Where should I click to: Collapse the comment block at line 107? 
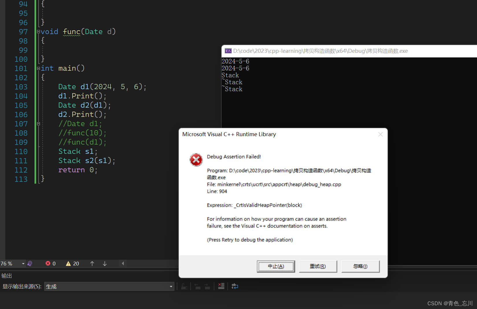38,124
